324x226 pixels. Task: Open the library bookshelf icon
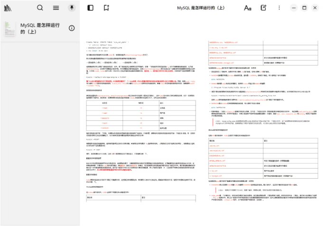8,8
